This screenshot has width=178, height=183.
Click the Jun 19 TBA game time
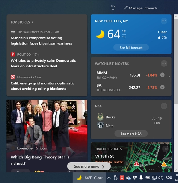point(157,121)
